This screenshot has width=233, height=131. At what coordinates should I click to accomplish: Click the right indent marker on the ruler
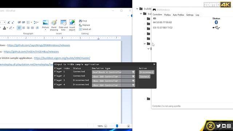[x=98, y=39]
